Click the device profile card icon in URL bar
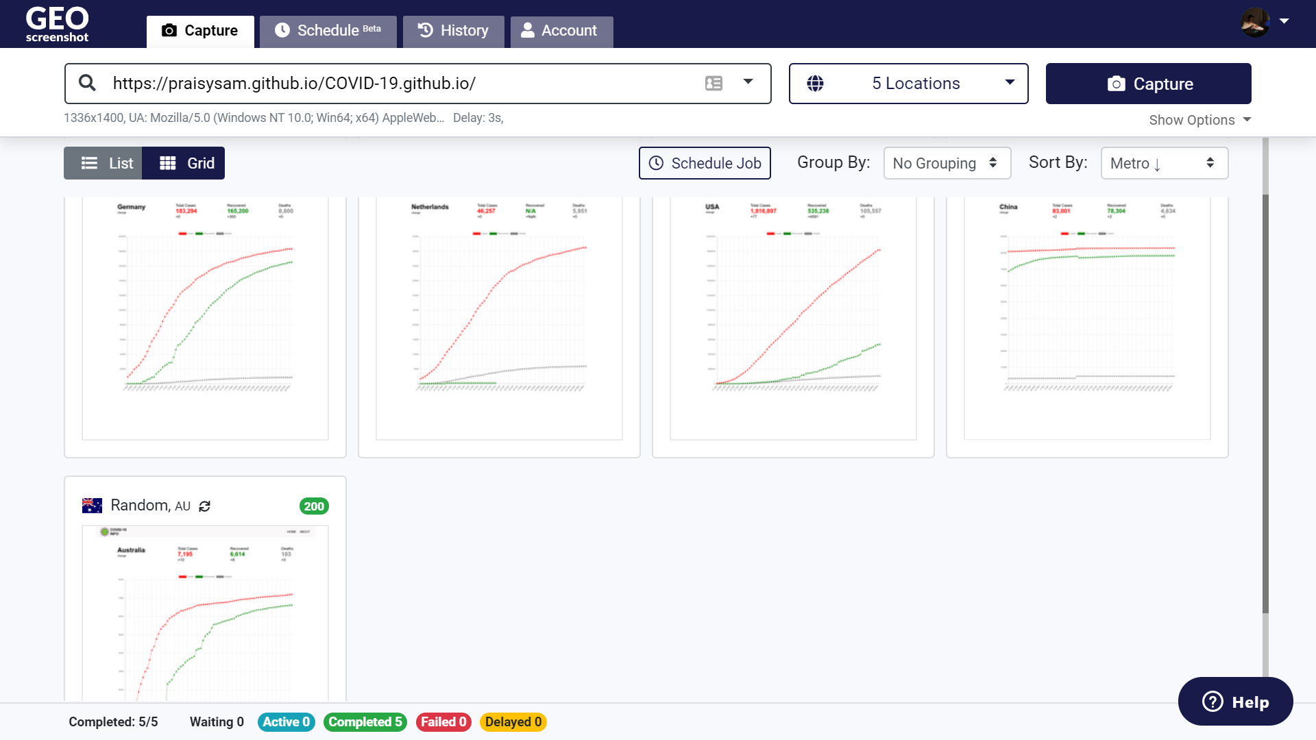Image resolution: width=1316 pixels, height=740 pixels. [x=714, y=83]
